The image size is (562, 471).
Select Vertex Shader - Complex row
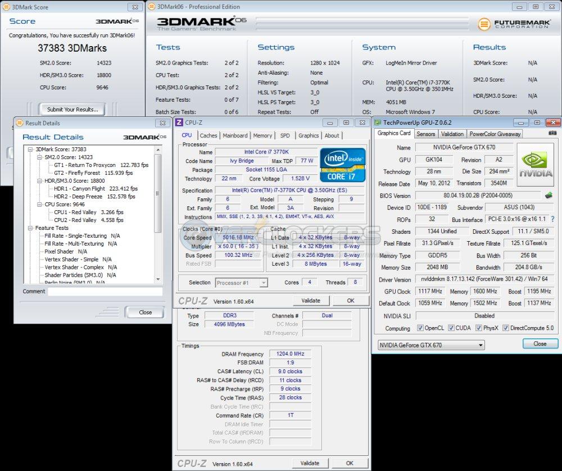coord(80,268)
